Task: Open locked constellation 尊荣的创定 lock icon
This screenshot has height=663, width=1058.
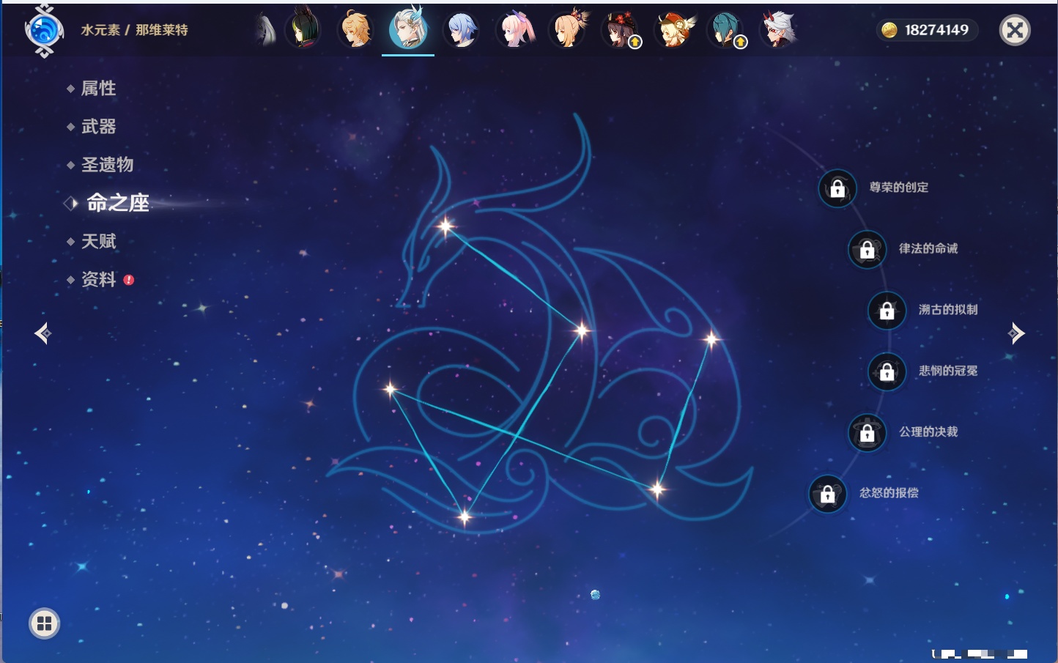Action: click(837, 188)
